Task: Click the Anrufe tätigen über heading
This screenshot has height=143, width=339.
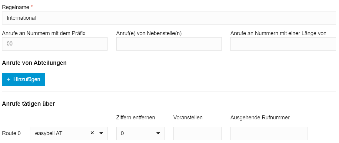Action: tap(28, 104)
